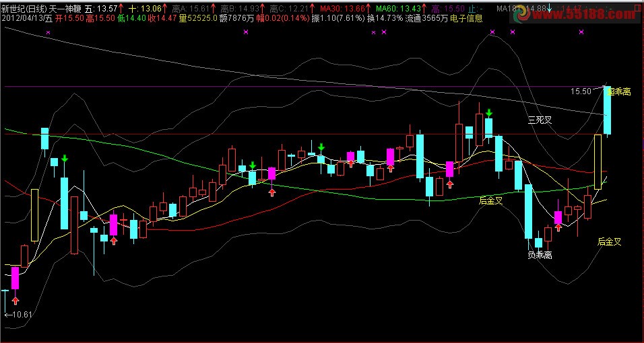This screenshot has height=343, width=644.
Task: Click the 新世纪(日线) stock title
Action: coord(24,8)
